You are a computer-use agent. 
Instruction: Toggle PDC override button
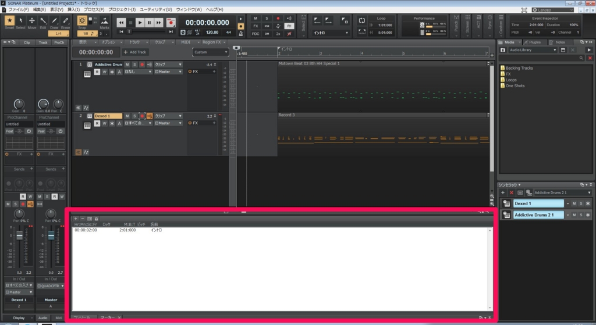pos(256,33)
